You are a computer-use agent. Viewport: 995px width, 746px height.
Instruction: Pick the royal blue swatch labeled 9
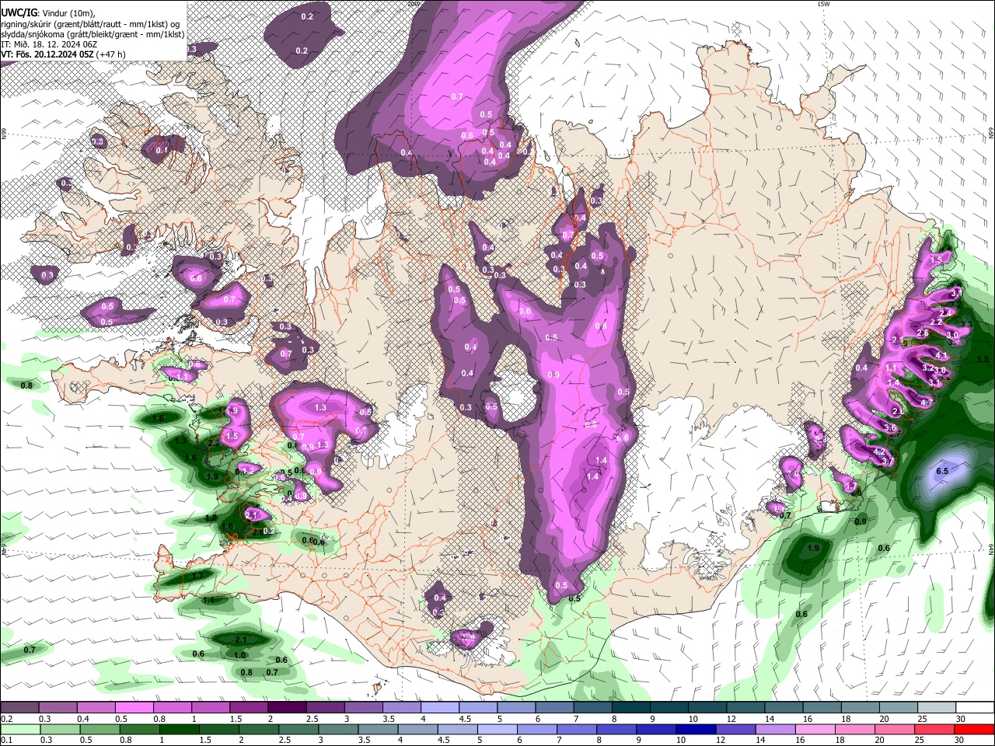click(x=656, y=730)
